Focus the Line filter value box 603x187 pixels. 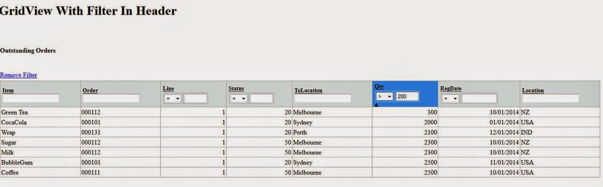(196, 98)
